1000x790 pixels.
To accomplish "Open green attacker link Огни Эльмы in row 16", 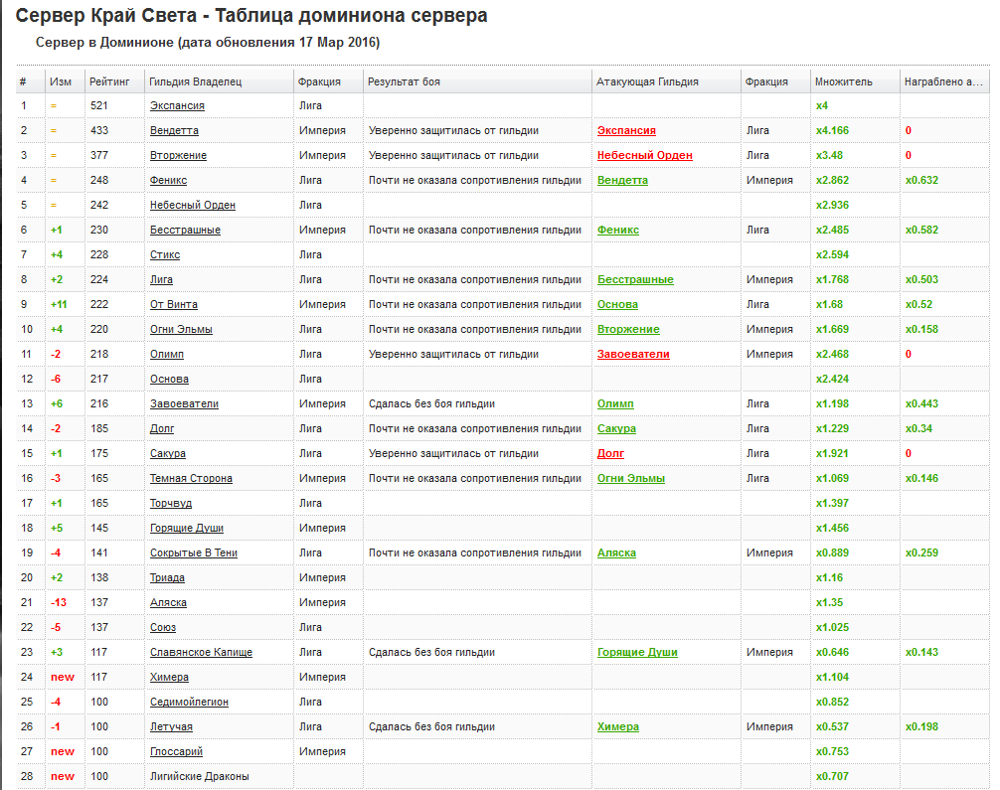I will (631, 479).
